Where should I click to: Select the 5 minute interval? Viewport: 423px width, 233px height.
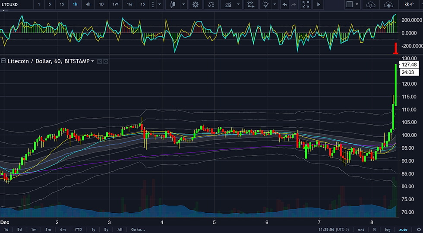tap(50, 4)
